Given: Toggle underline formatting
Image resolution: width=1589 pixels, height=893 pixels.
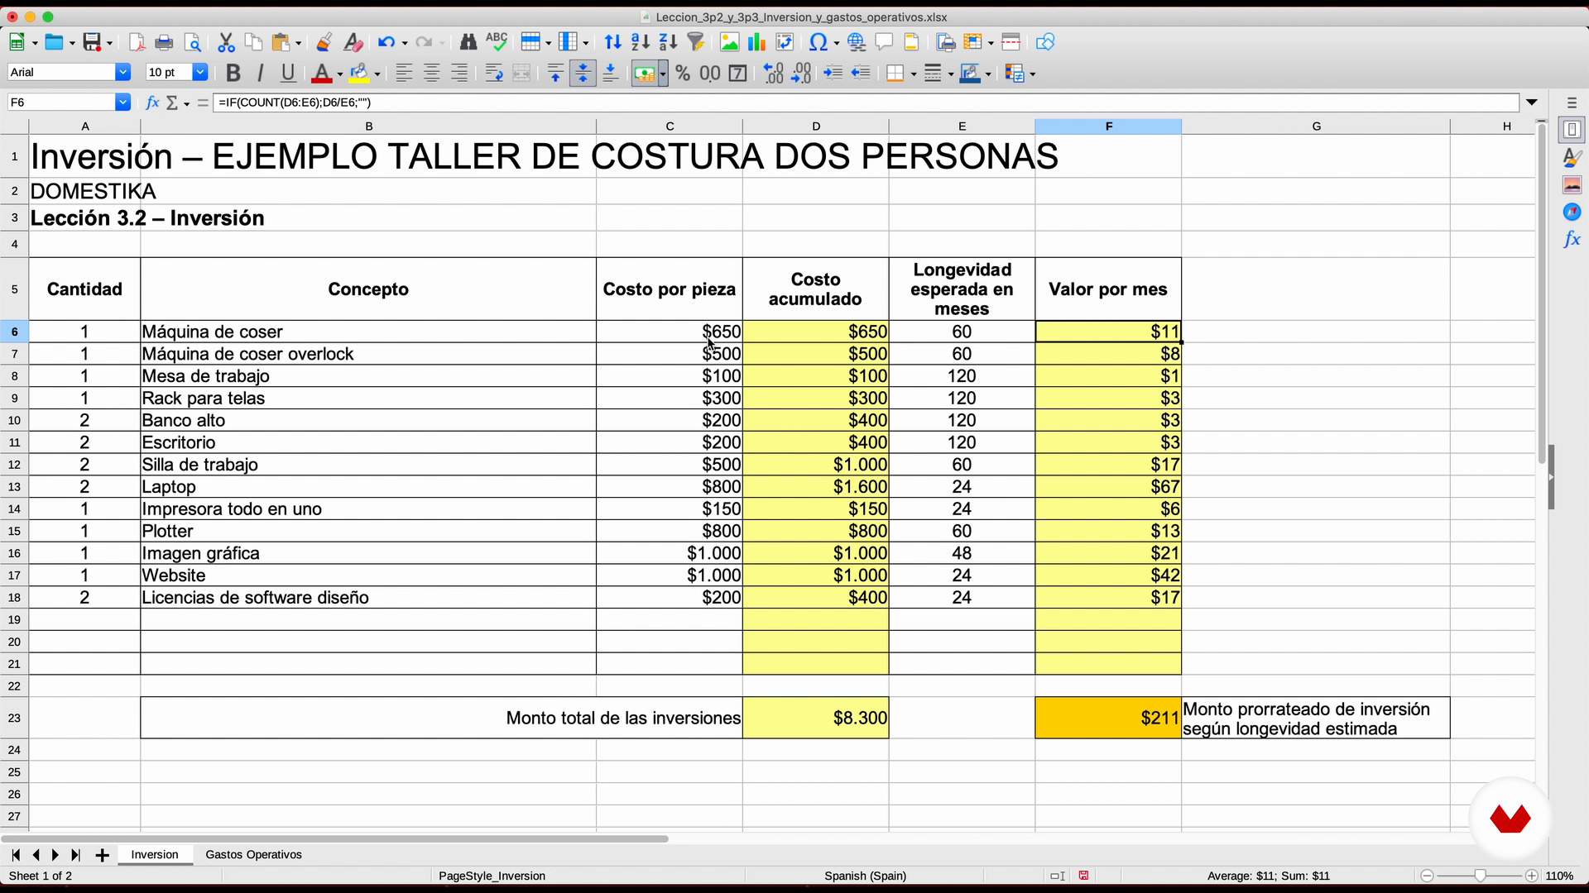Looking at the screenshot, I should point(288,74).
